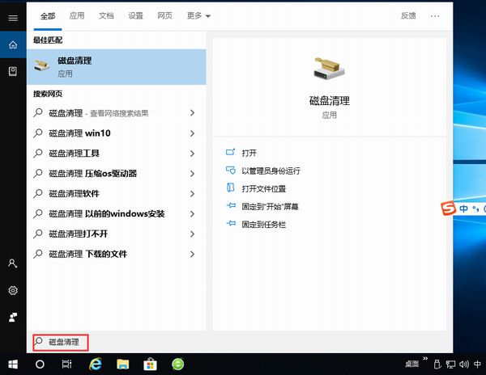Click the hamburger menu icon in sidebar
Image resolution: width=486 pixels, height=375 pixels.
click(x=13, y=17)
